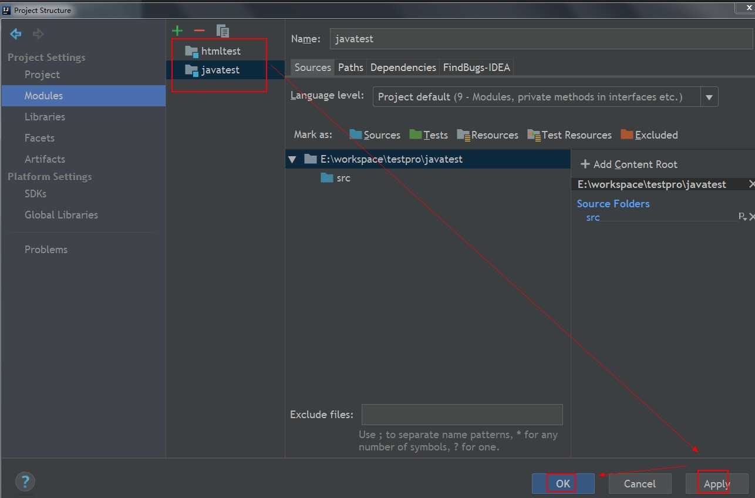Screen dimensions: 755x498
Task: Mark the folder as Tests
Action: pos(429,135)
